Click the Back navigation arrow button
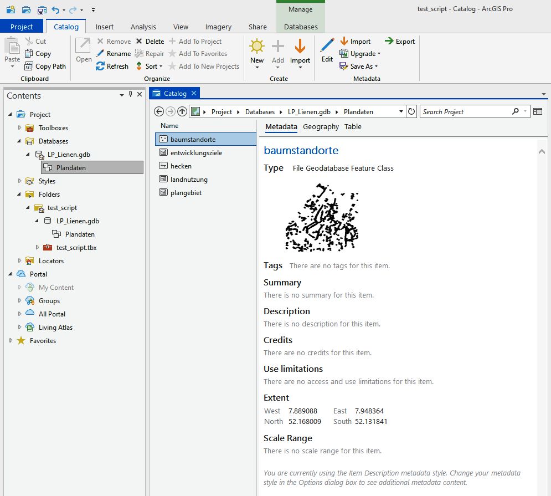Viewport: 551px width, 496px height. pos(159,112)
